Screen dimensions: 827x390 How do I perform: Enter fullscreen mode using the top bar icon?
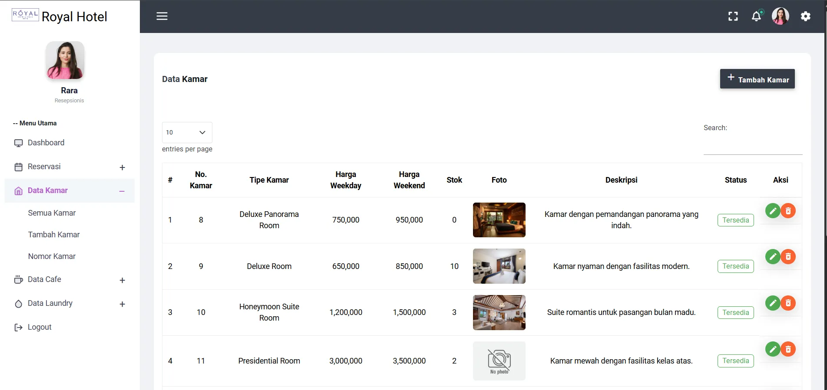(733, 16)
